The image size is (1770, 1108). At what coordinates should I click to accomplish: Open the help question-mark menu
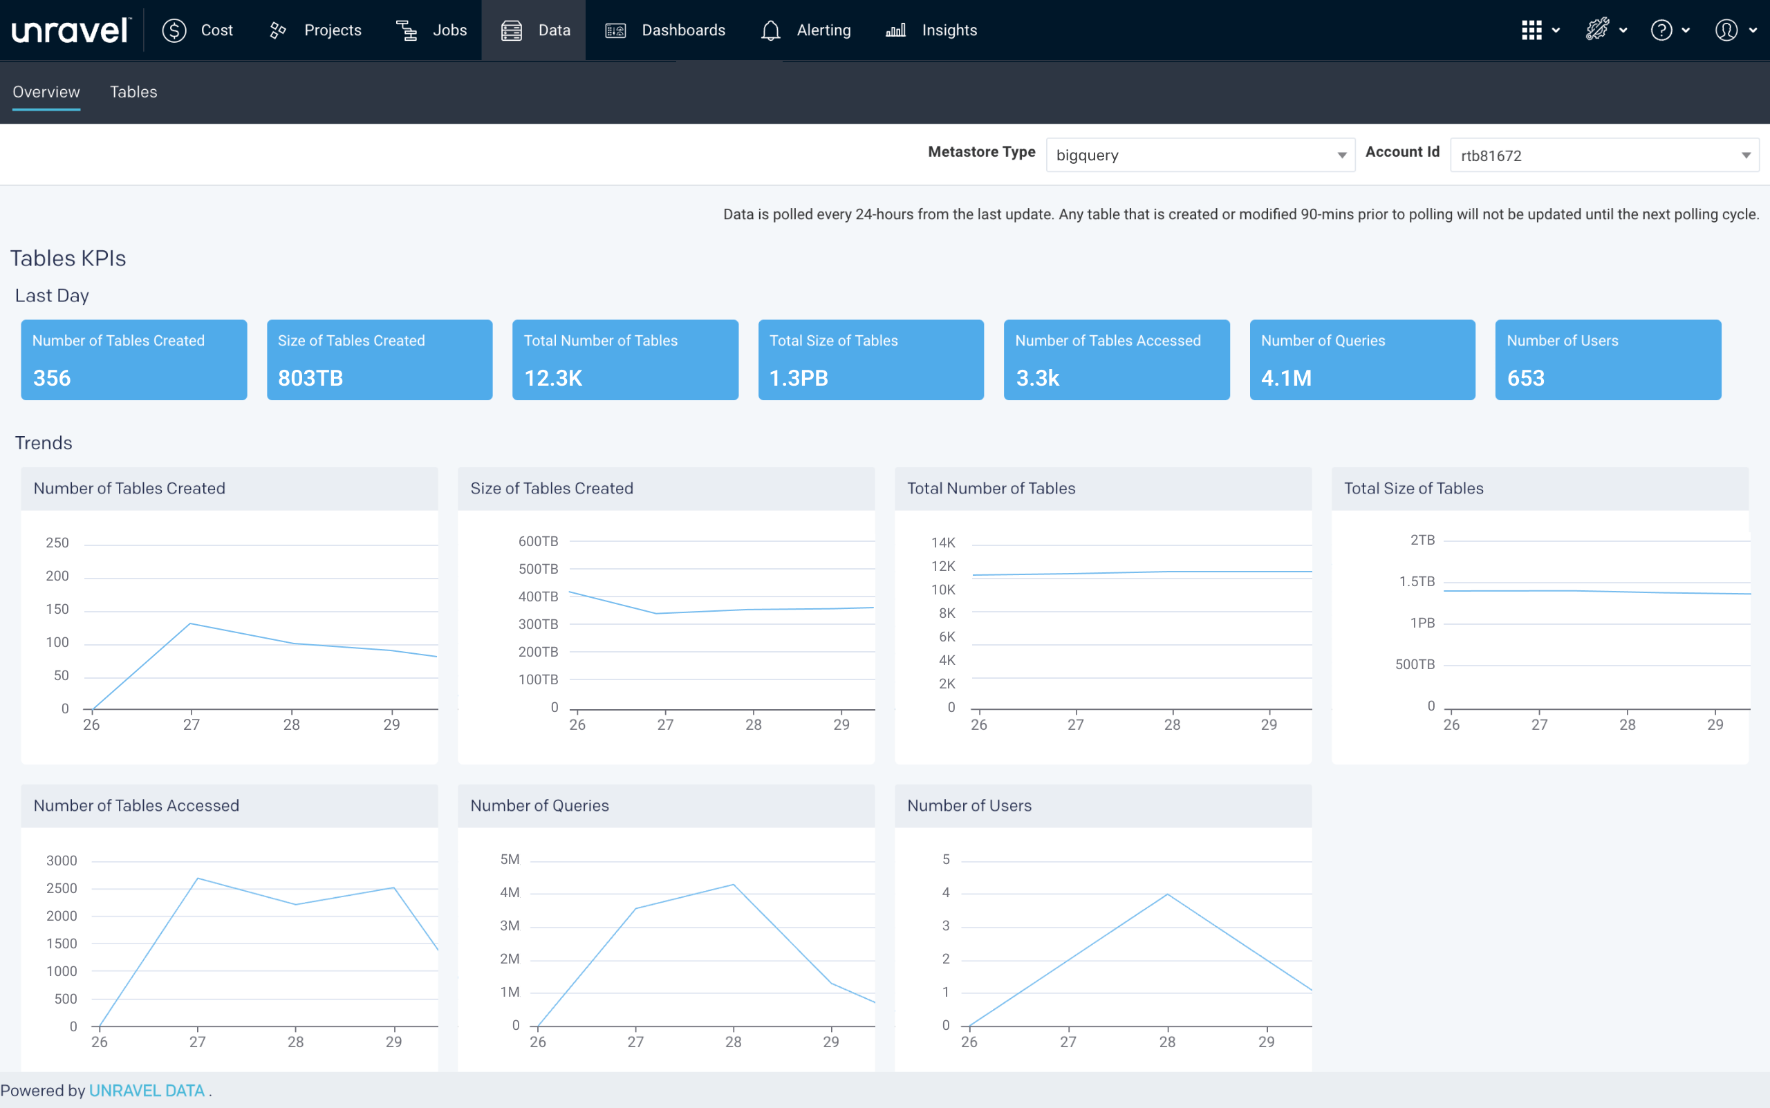click(1661, 30)
